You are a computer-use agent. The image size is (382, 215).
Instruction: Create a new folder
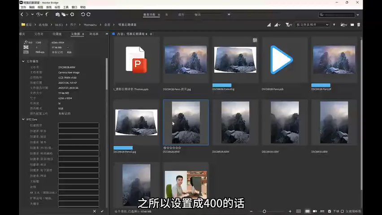pos(352,25)
